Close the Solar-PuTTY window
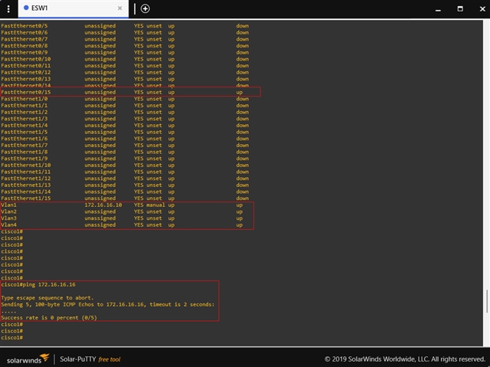This screenshot has height=367, width=490. pos(482,8)
